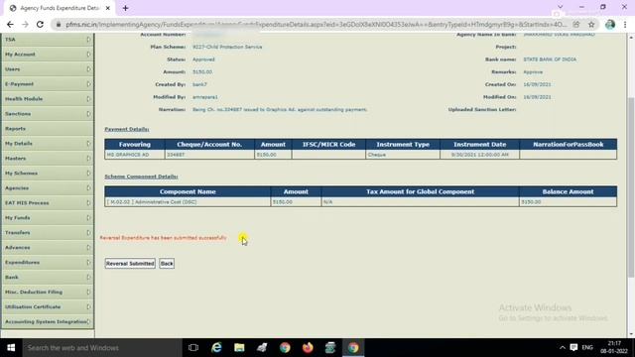Open Misc. Deduction Filing menu
The height and width of the screenshot is (357, 635).
[x=48, y=292]
